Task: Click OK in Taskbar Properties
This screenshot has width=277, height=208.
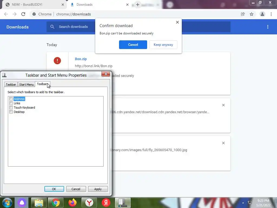Action: point(54,189)
